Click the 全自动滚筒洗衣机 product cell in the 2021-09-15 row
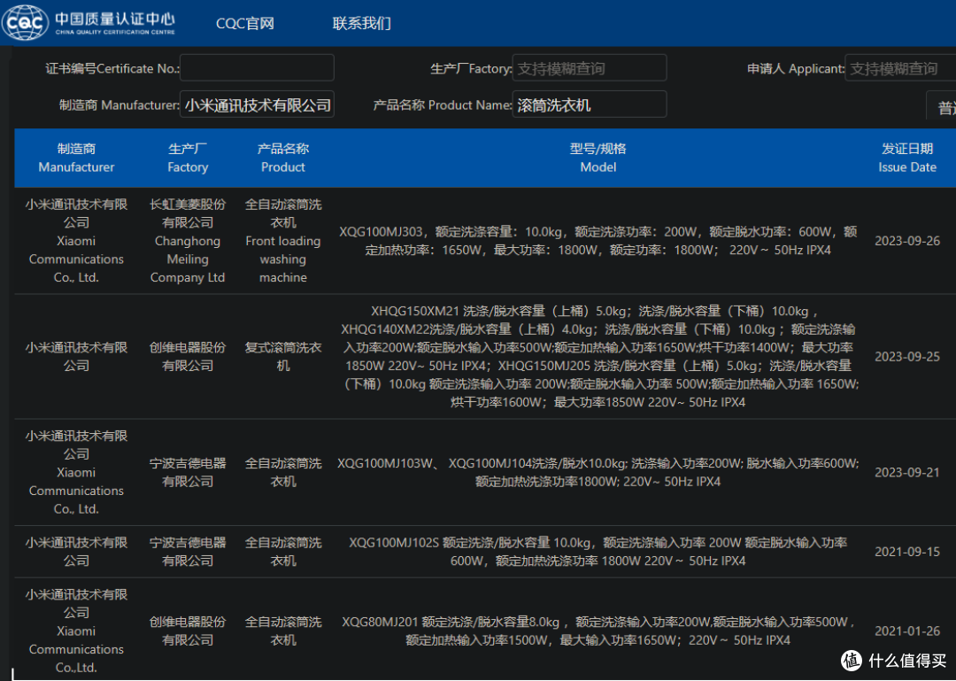Screen dimensions: 956x681 coord(283,552)
